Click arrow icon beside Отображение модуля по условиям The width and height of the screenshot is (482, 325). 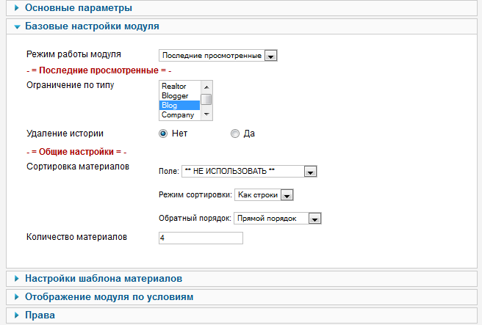click(x=17, y=297)
